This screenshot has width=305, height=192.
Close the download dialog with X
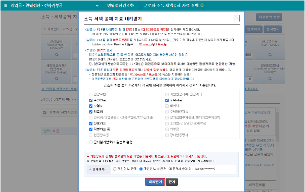pos(236,19)
